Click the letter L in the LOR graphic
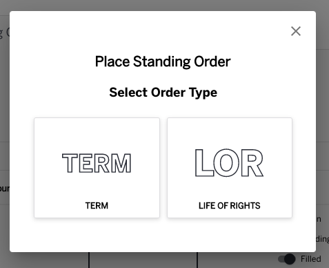Image resolution: width=329 pixels, height=268 pixels. pos(204,163)
